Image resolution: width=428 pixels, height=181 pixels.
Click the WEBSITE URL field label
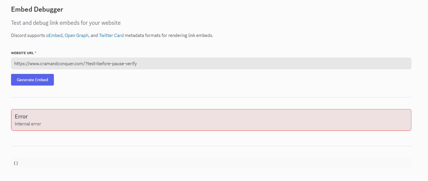[x=22, y=53]
